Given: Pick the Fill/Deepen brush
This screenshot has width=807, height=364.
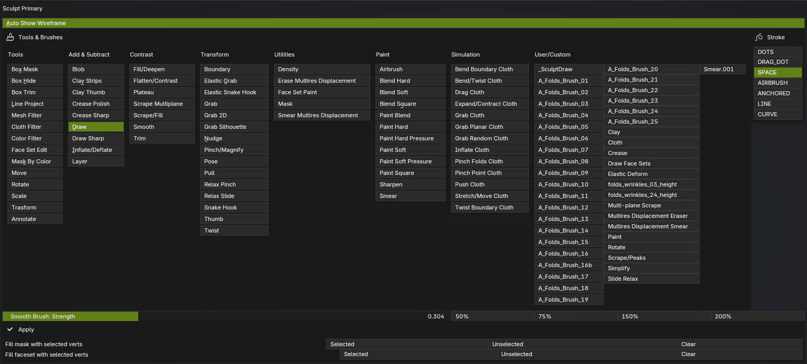Looking at the screenshot, I should coord(162,69).
